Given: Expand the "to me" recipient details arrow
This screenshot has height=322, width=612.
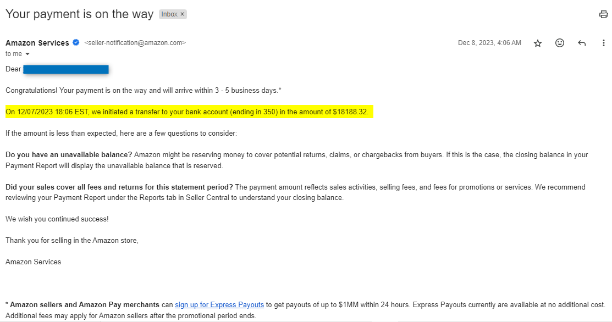Looking at the screenshot, I should pos(27,54).
